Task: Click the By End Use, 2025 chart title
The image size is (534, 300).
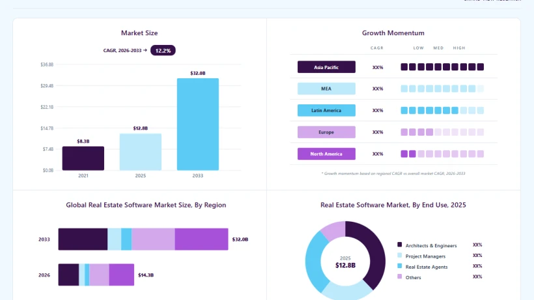Action: click(393, 205)
